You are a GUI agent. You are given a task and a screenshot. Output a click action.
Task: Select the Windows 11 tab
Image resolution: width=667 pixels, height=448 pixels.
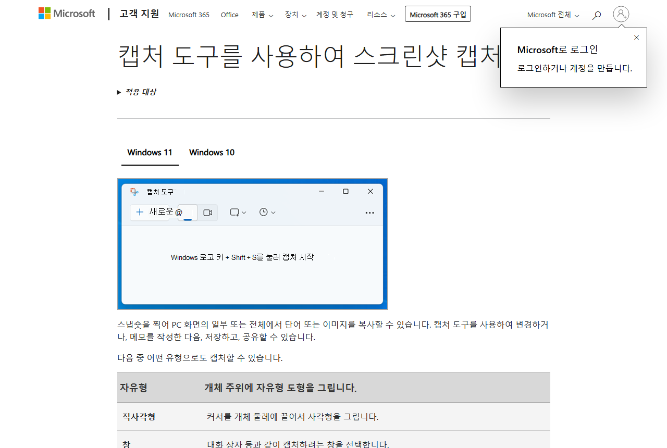click(x=150, y=152)
